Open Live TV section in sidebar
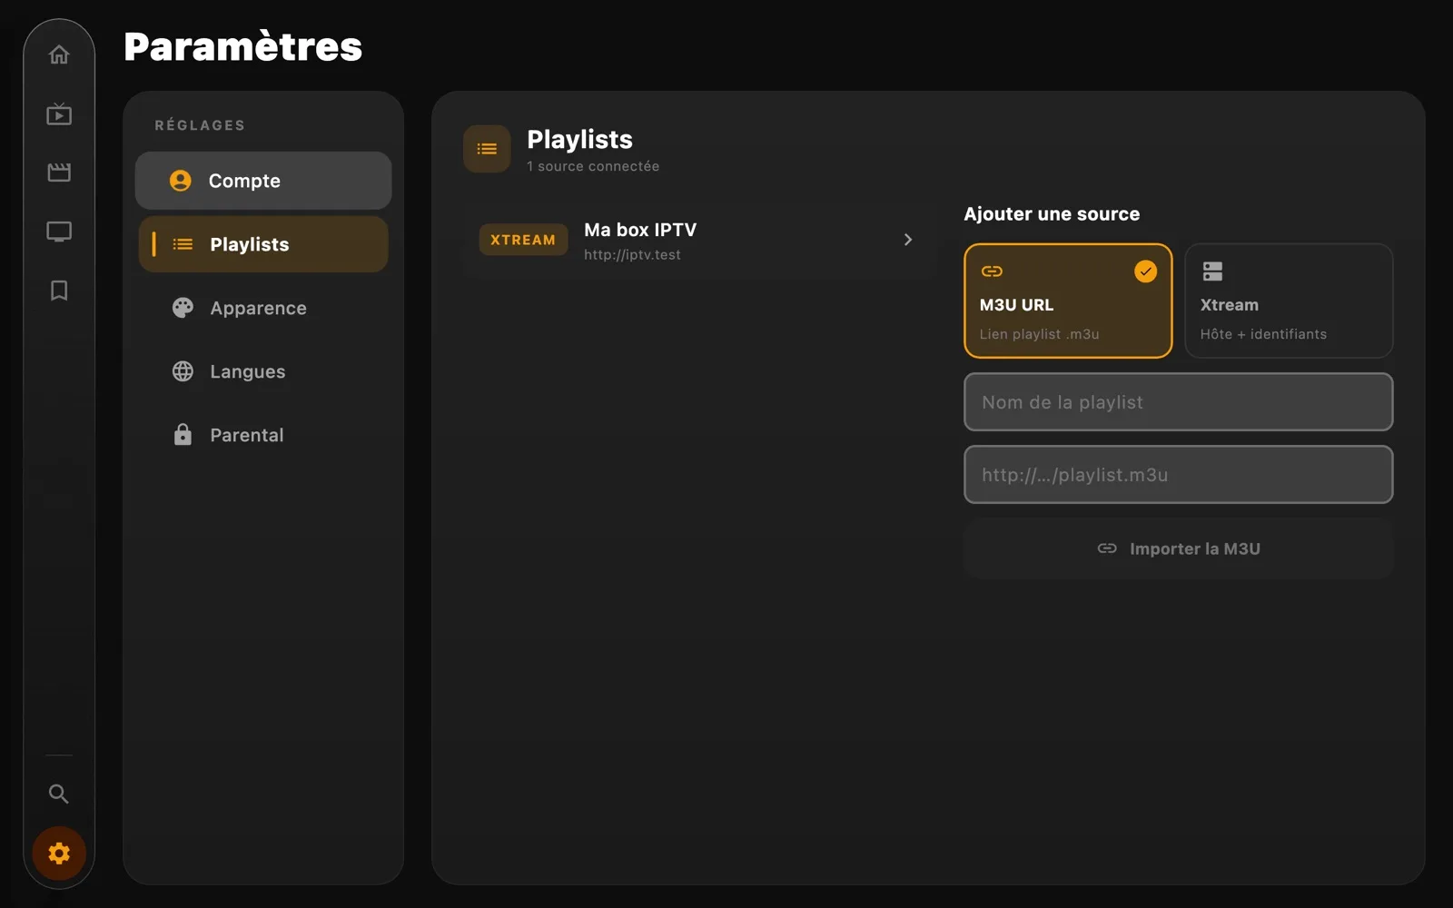This screenshot has width=1453, height=908. click(x=59, y=113)
